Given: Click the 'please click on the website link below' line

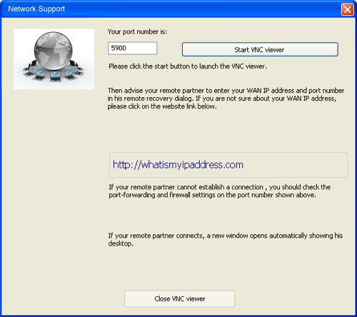Looking at the screenshot, I should [162, 106].
